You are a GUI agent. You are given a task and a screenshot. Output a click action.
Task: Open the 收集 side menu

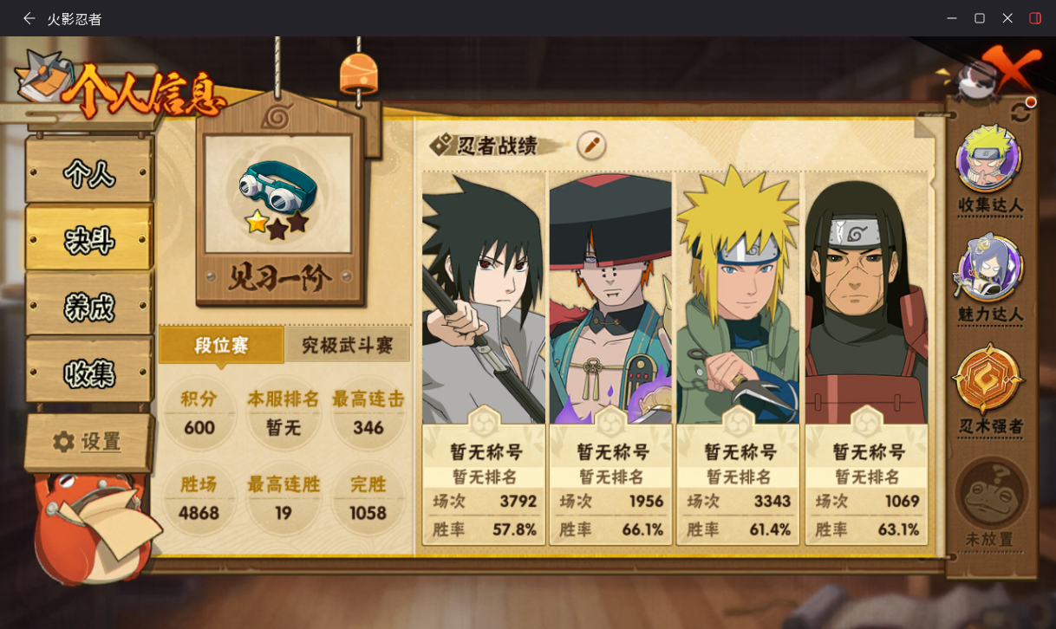tap(89, 373)
